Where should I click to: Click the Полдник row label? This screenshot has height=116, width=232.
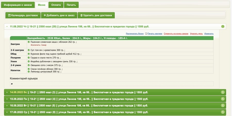tap(16, 57)
